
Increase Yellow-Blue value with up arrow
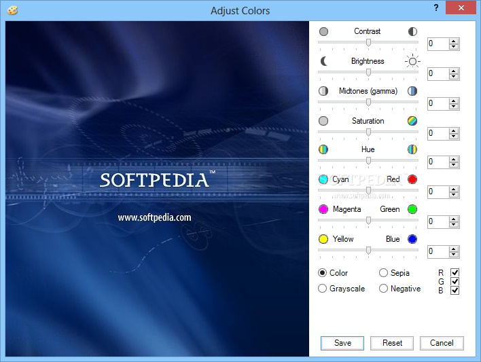[x=454, y=249]
